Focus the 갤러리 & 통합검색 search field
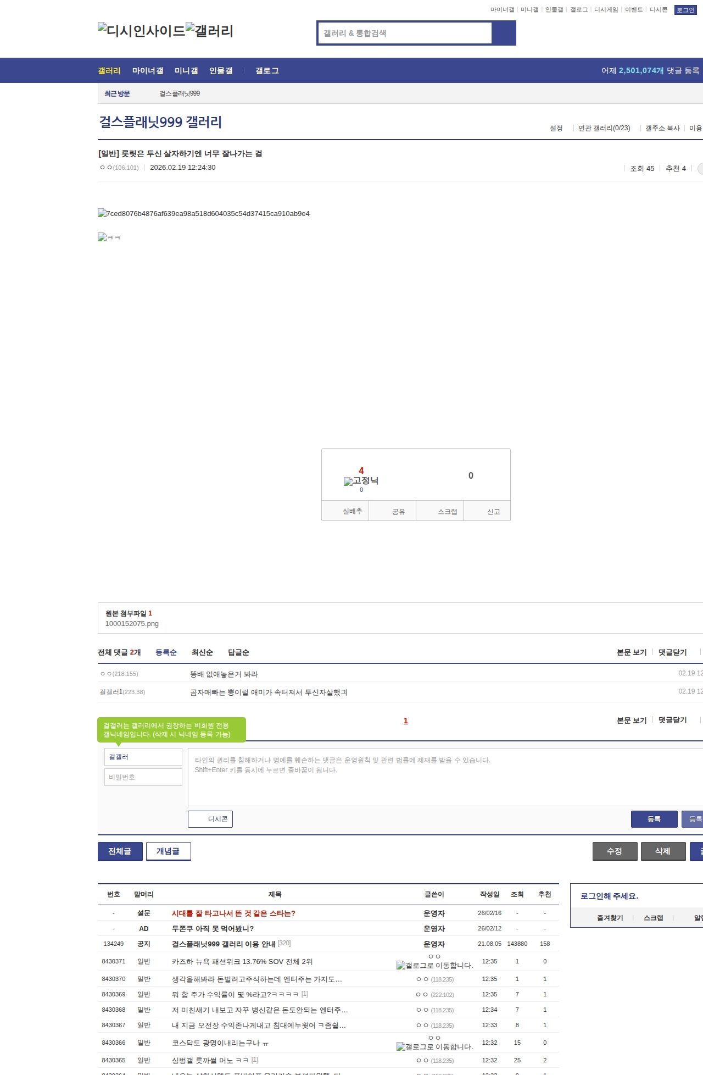 (405, 33)
